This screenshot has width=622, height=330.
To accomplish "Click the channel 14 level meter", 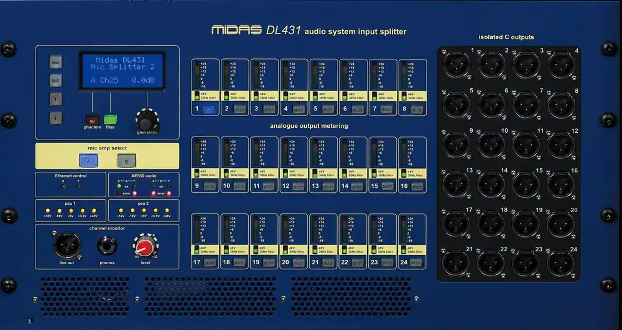I will (x=345, y=153).
